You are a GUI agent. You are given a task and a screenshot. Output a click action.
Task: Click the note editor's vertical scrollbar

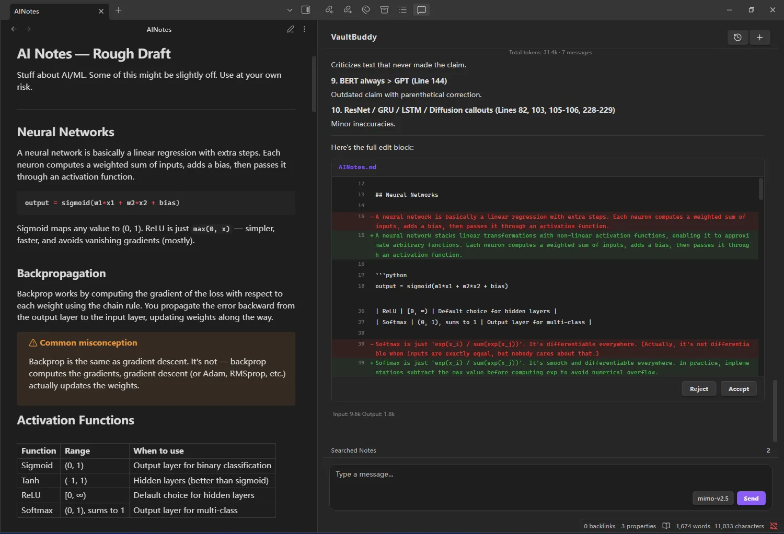(x=314, y=84)
